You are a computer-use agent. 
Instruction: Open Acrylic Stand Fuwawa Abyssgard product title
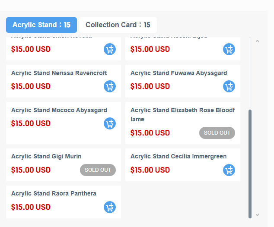coord(178,73)
